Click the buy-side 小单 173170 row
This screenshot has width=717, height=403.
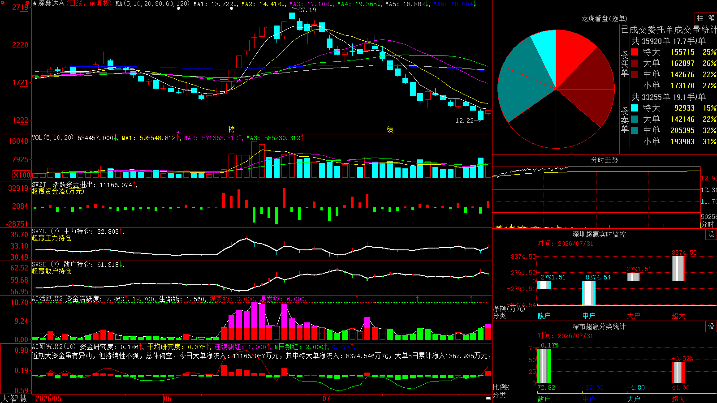(x=674, y=86)
